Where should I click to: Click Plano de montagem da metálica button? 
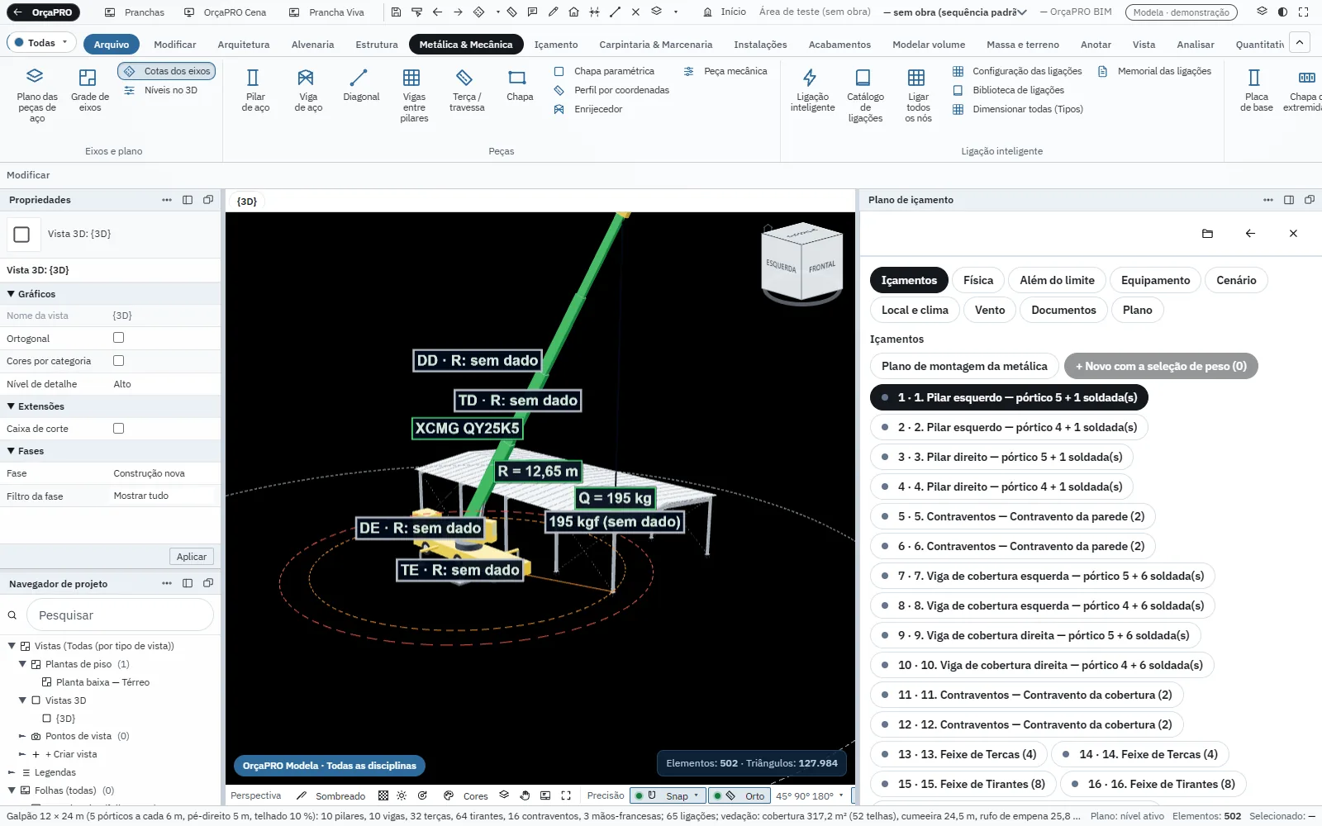964,366
